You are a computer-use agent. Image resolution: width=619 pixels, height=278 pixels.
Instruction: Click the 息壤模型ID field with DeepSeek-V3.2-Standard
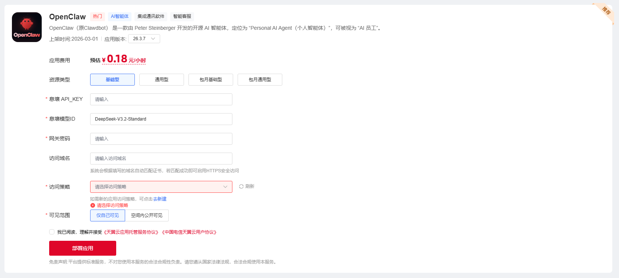161,119
